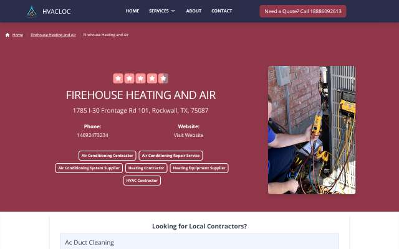Select the Air Conditioning System Supplier tag
The image size is (399, 249).
click(x=89, y=168)
